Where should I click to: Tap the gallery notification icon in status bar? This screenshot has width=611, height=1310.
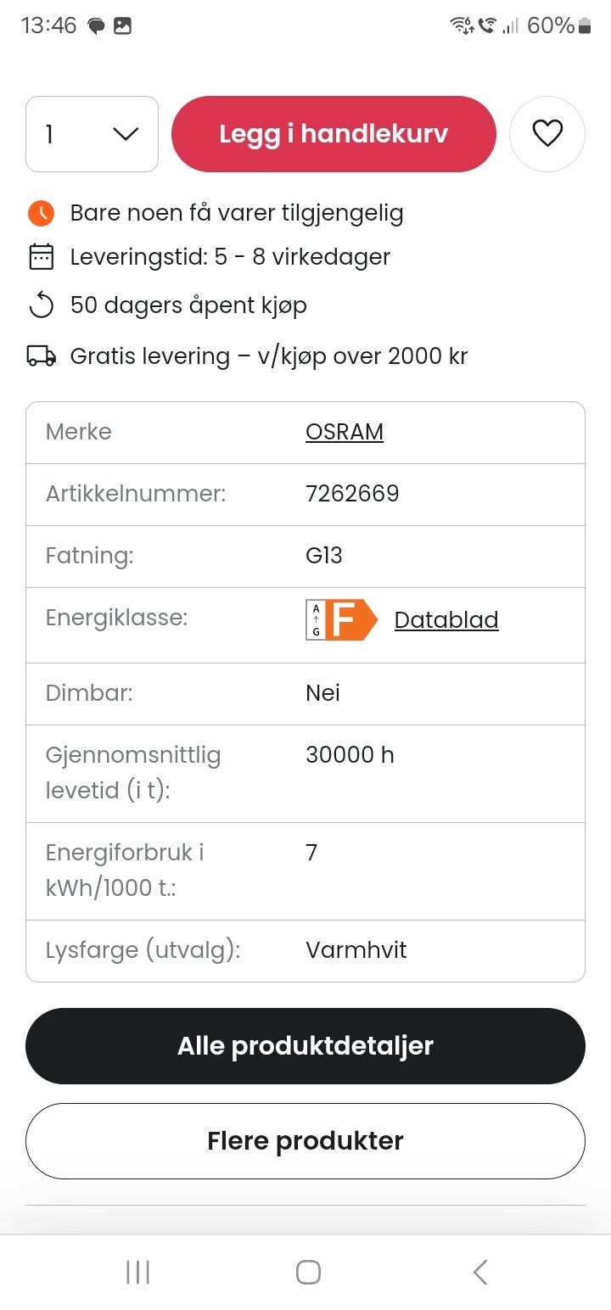(122, 26)
